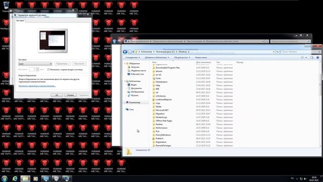
Task: Open the IME folder
Action: [x=157, y=89]
